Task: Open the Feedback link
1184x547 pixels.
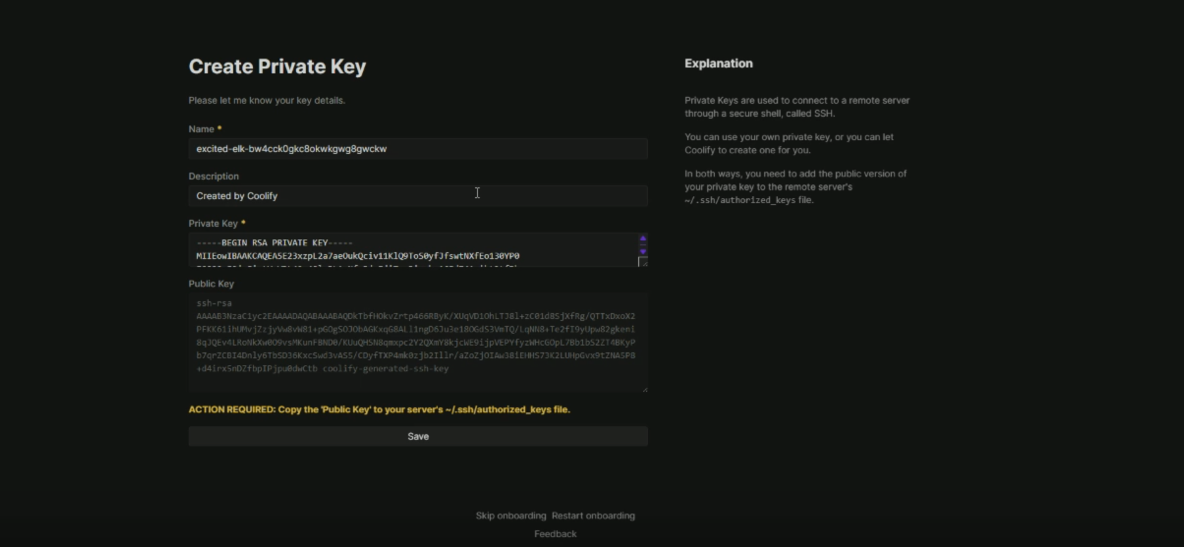Action: 555,534
